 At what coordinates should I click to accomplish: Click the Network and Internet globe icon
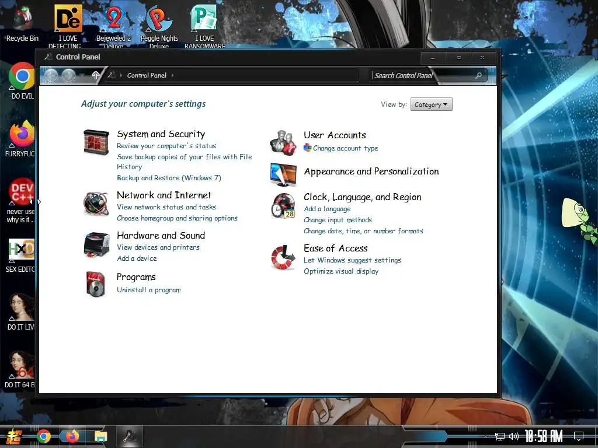point(96,203)
